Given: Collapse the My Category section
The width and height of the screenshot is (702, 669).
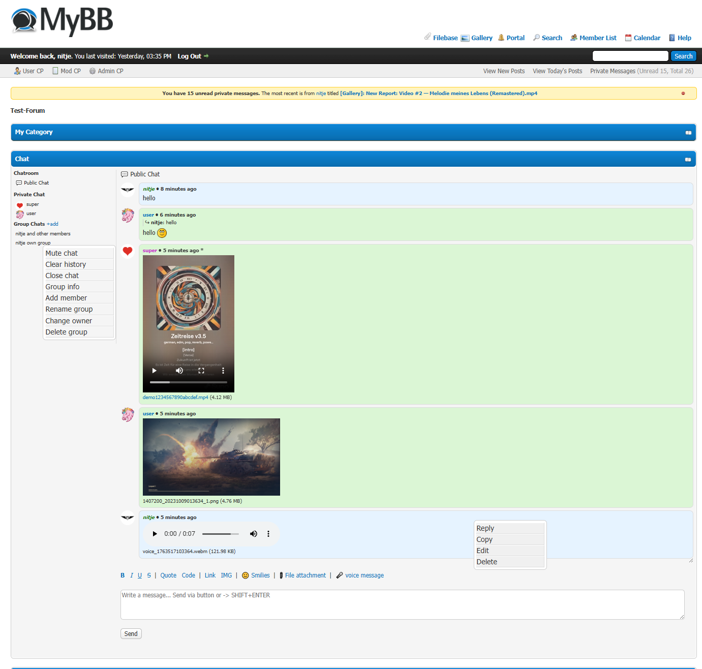Looking at the screenshot, I should (688, 133).
